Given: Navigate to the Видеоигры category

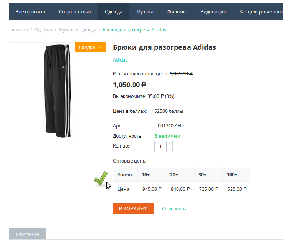Looking at the screenshot, I should pyautogui.click(x=213, y=12).
